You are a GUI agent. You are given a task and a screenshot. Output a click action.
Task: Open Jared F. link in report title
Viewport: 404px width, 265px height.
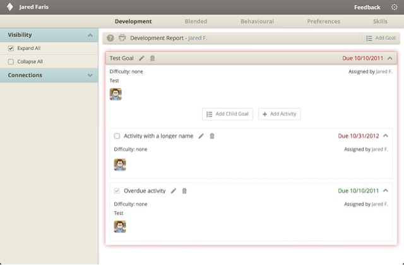[x=198, y=38]
